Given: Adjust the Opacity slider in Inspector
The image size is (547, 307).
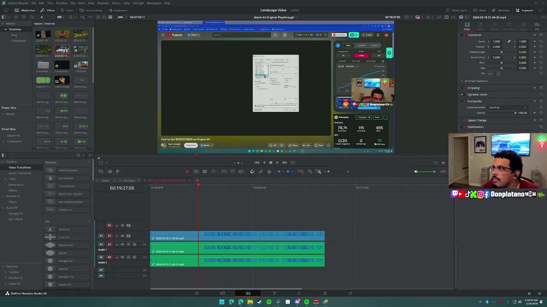Looking at the screenshot, I should click(x=502, y=113).
